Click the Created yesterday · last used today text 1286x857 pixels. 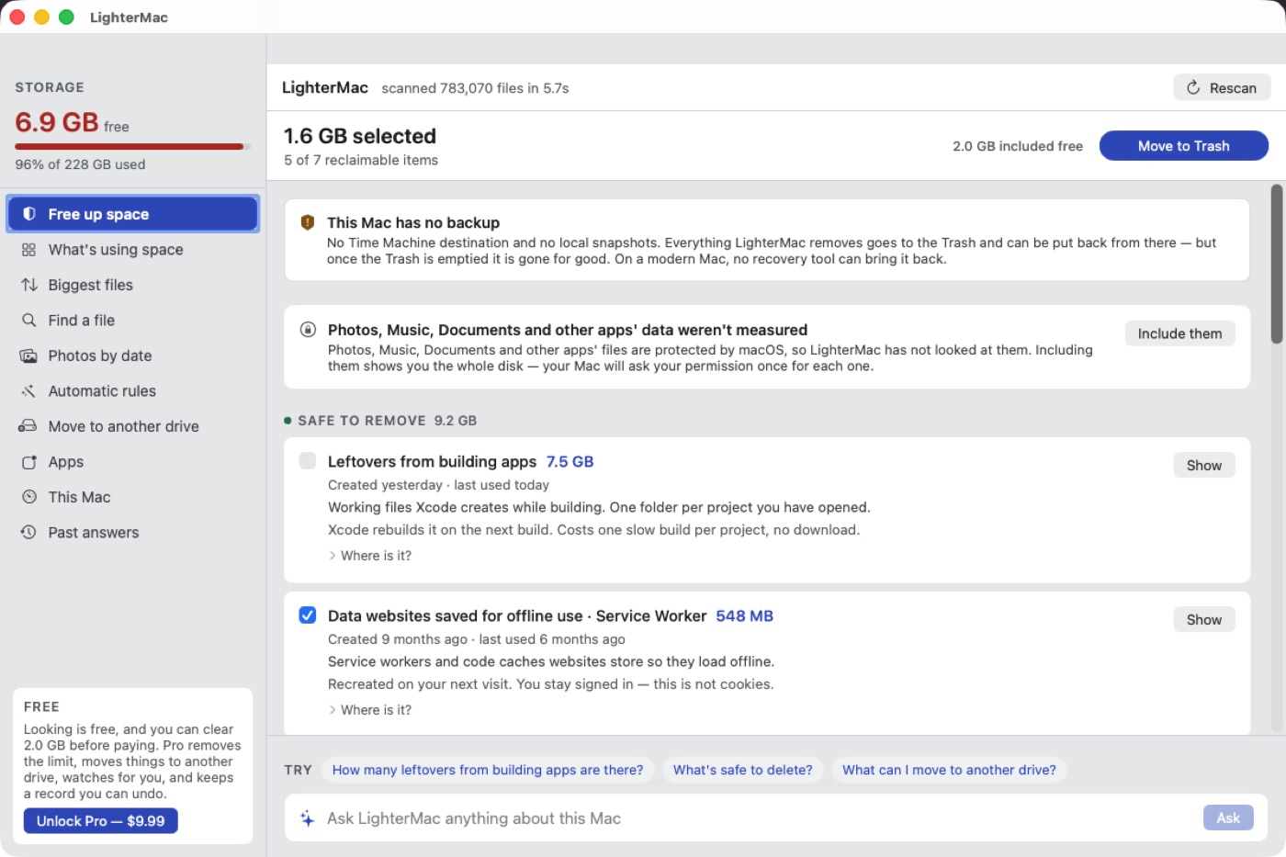coord(438,485)
